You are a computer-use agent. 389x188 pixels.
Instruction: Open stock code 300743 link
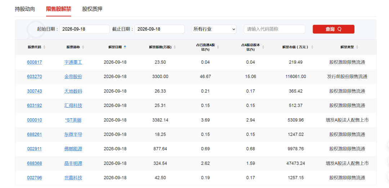tap(35, 91)
